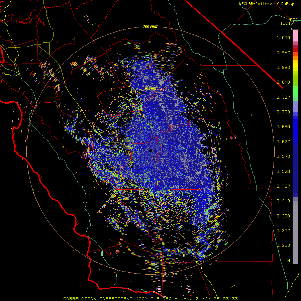Select the 0.947 color scale value
The height and width of the screenshot is (301, 301).
click(x=283, y=53)
